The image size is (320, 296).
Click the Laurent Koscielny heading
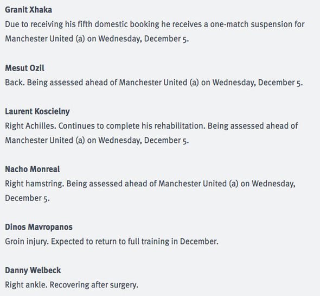[x=37, y=111]
